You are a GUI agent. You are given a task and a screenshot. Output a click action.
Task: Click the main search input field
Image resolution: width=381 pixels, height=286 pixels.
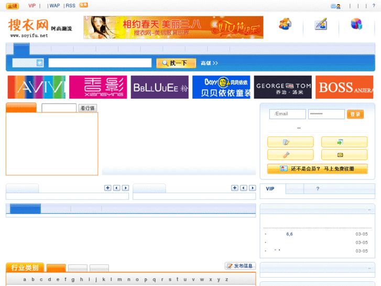coord(100,63)
